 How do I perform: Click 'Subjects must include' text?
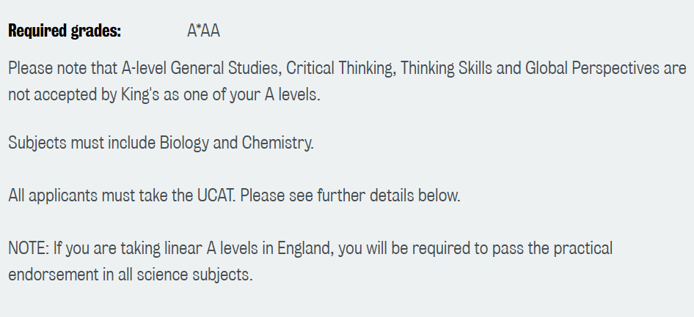pyautogui.click(x=81, y=142)
